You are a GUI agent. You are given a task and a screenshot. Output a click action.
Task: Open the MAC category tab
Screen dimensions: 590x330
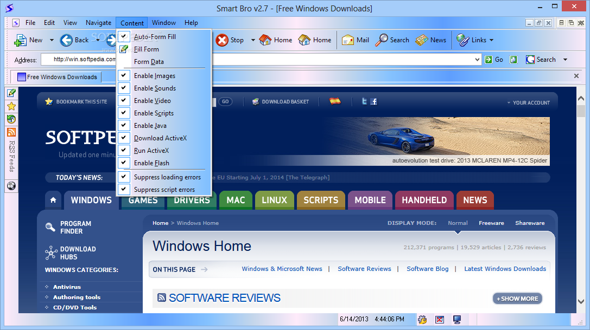click(236, 200)
